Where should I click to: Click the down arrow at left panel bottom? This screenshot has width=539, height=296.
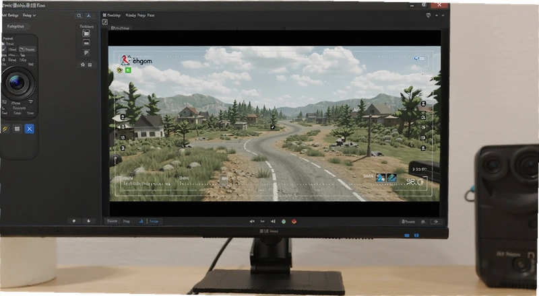[88, 221]
